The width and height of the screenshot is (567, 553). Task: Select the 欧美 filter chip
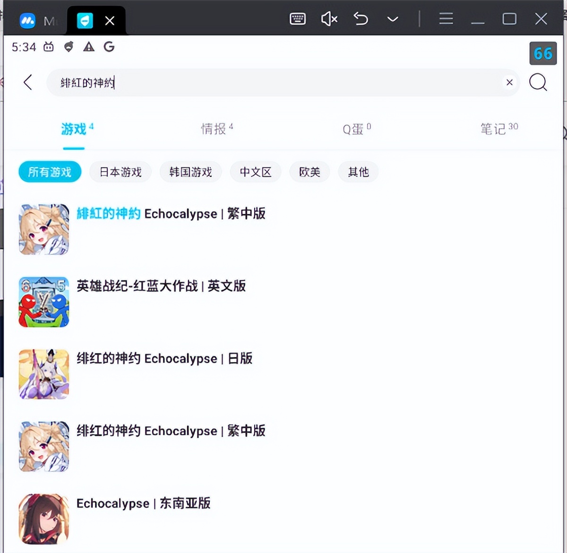coord(309,172)
